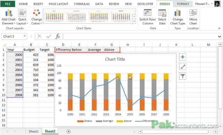This screenshot has width=223, height=135.
Task: Click inside the formula bar
Action: (x=140, y=37)
